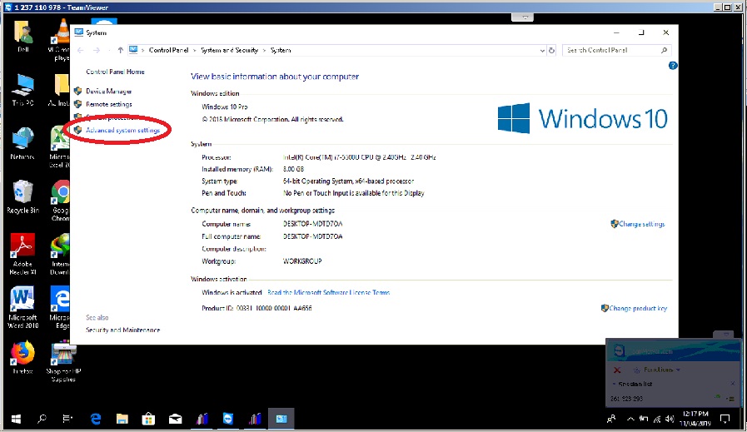Launch Firefox from the desktop
747x432 pixels.
tap(22, 358)
